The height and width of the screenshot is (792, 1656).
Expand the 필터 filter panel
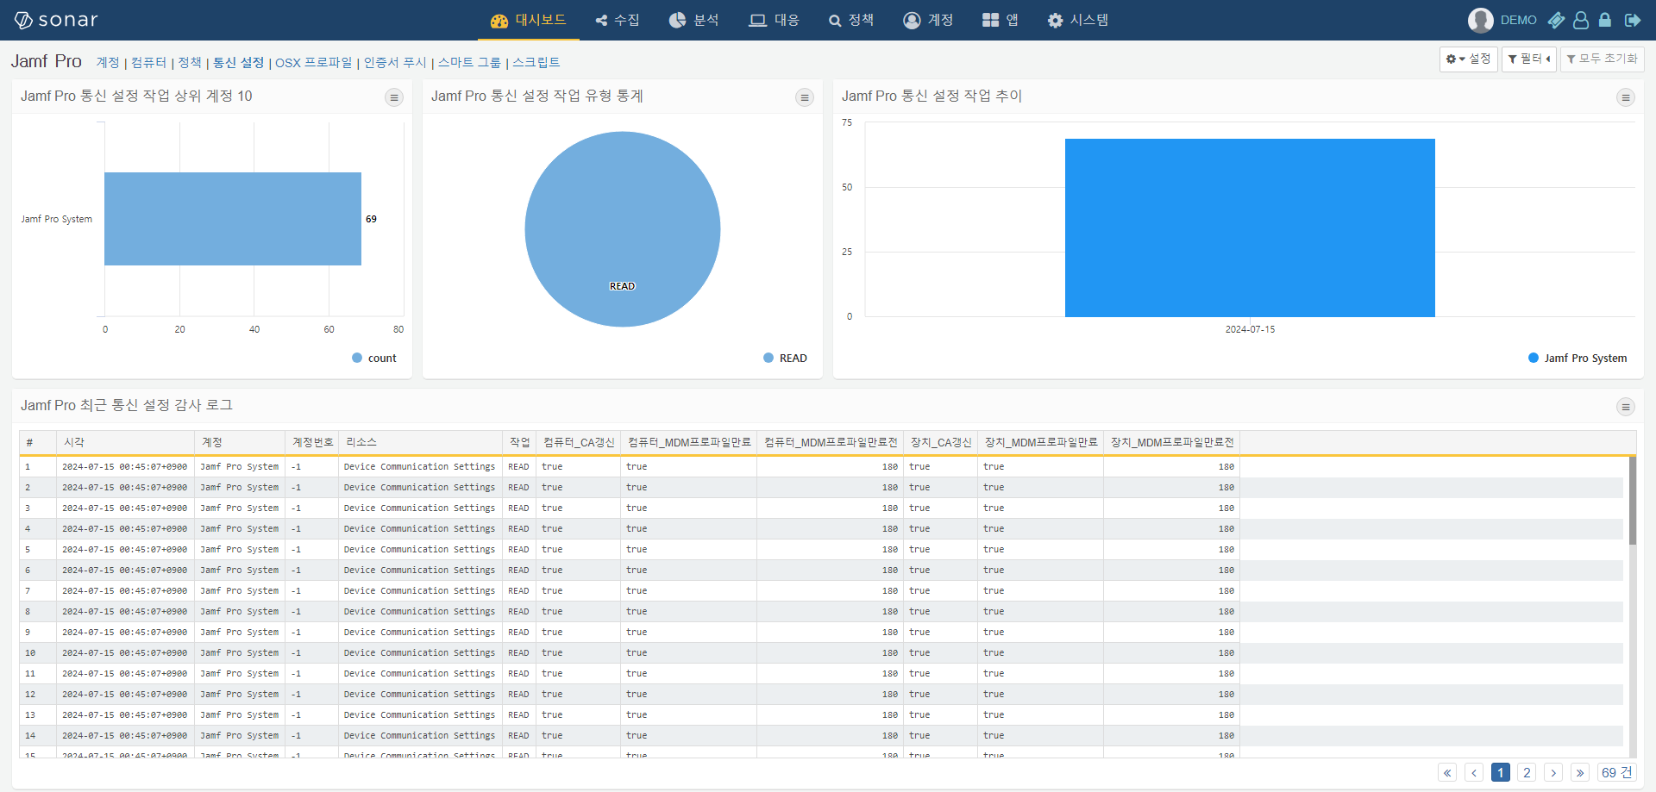coord(1528,59)
